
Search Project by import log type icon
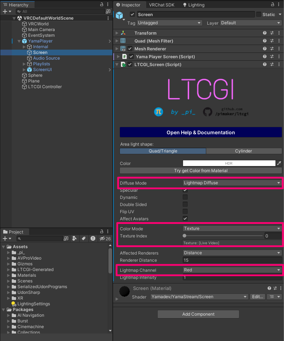pyautogui.click(x=93, y=239)
